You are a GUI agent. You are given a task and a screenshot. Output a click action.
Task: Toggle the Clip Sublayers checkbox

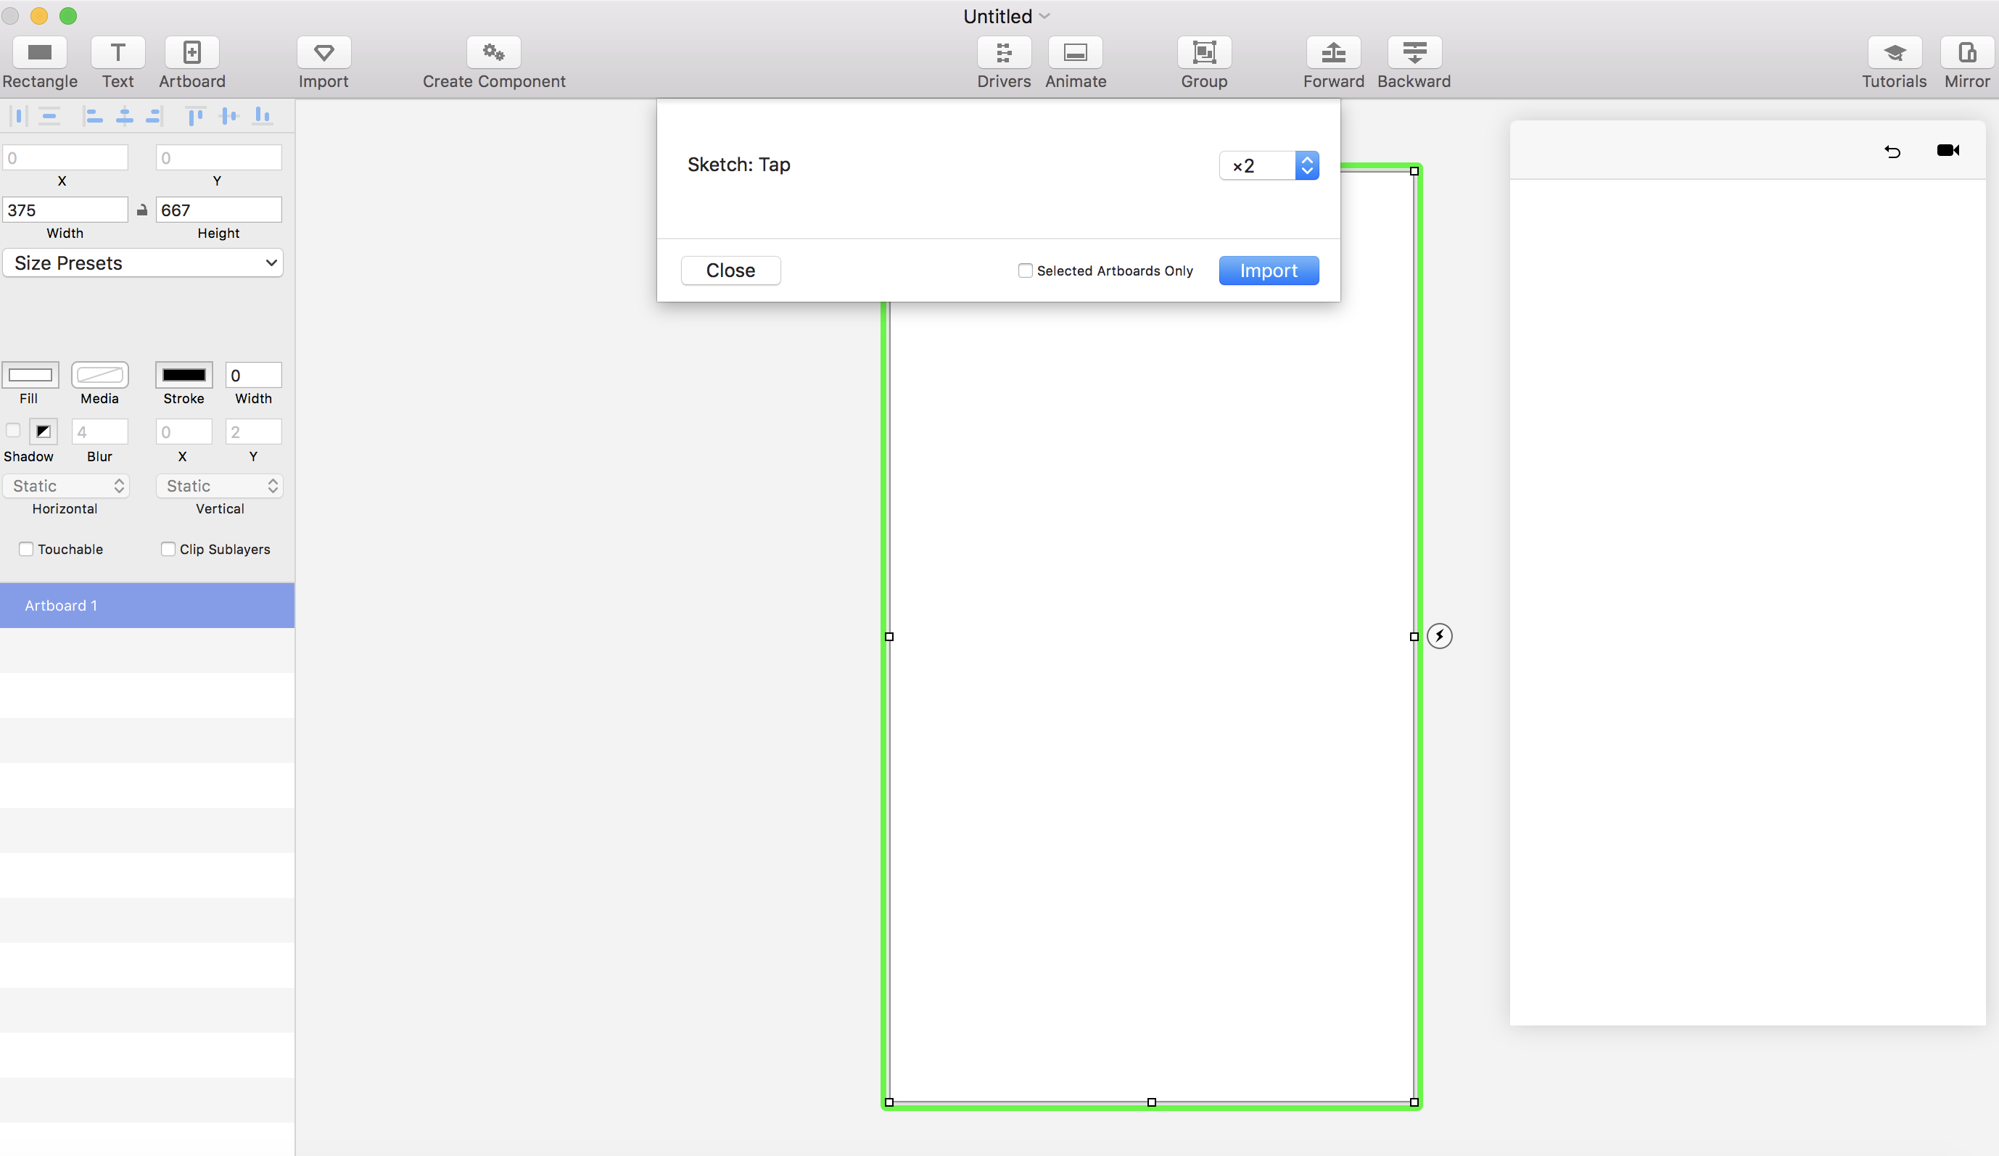point(168,550)
